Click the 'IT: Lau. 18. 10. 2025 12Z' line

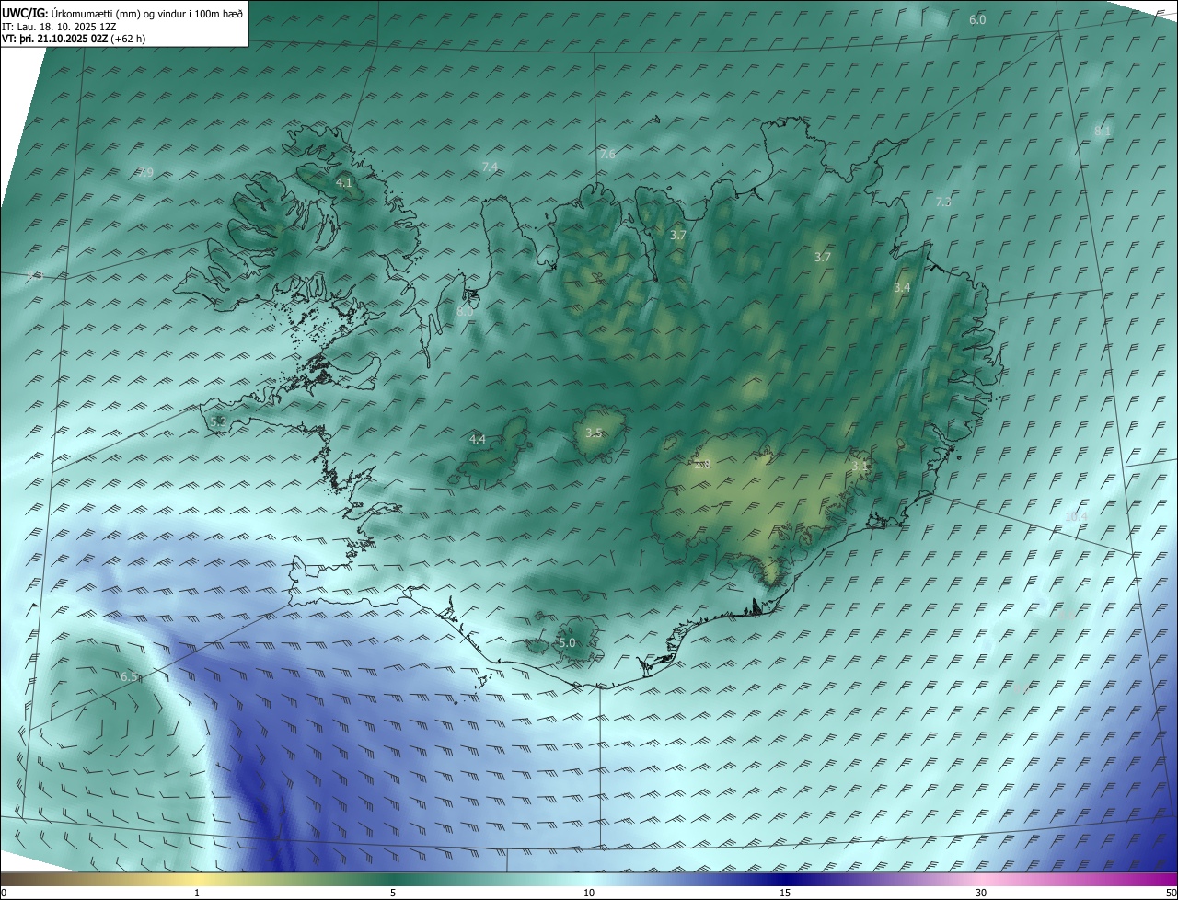59,27
